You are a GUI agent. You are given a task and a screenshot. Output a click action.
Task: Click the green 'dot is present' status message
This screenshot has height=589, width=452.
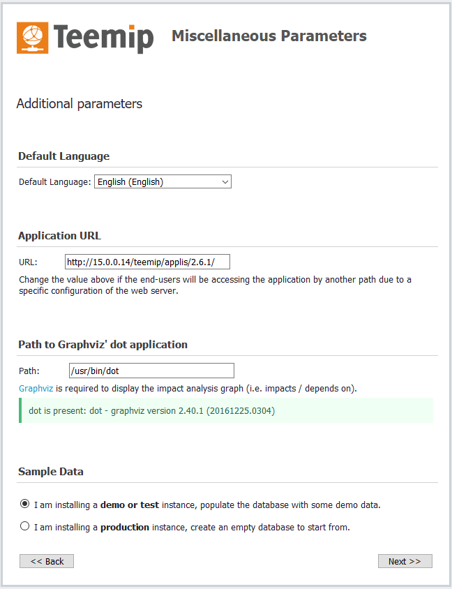[x=151, y=411]
